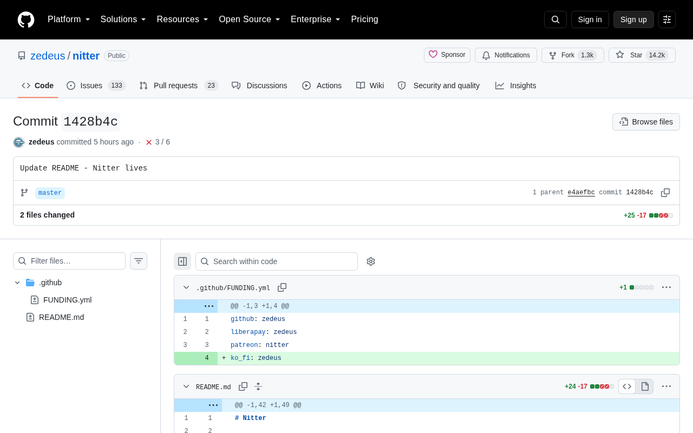Open the Pricing link
This screenshot has width=693, height=433.
[365, 19]
